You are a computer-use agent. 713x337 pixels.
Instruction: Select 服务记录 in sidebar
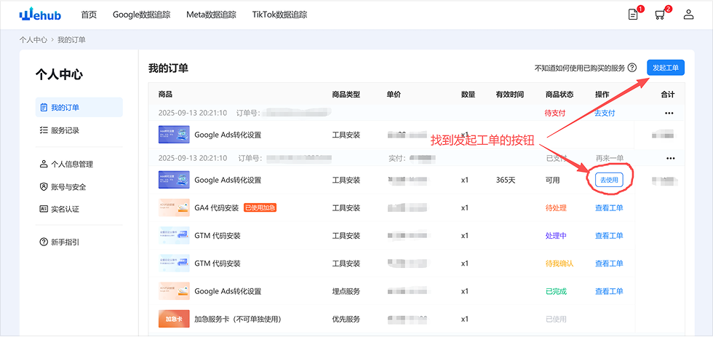tap(65, 130)
